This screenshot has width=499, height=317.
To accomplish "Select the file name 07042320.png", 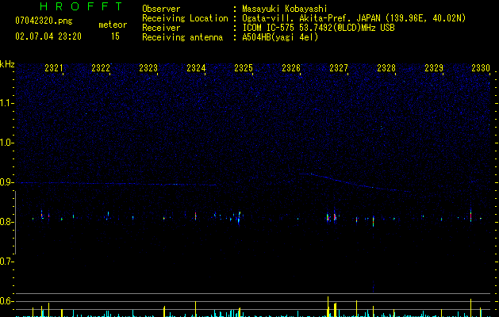I will 44,21.
